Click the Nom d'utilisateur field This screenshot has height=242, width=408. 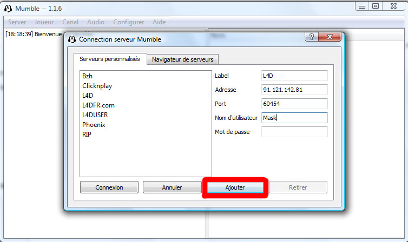tap(294, 118)
